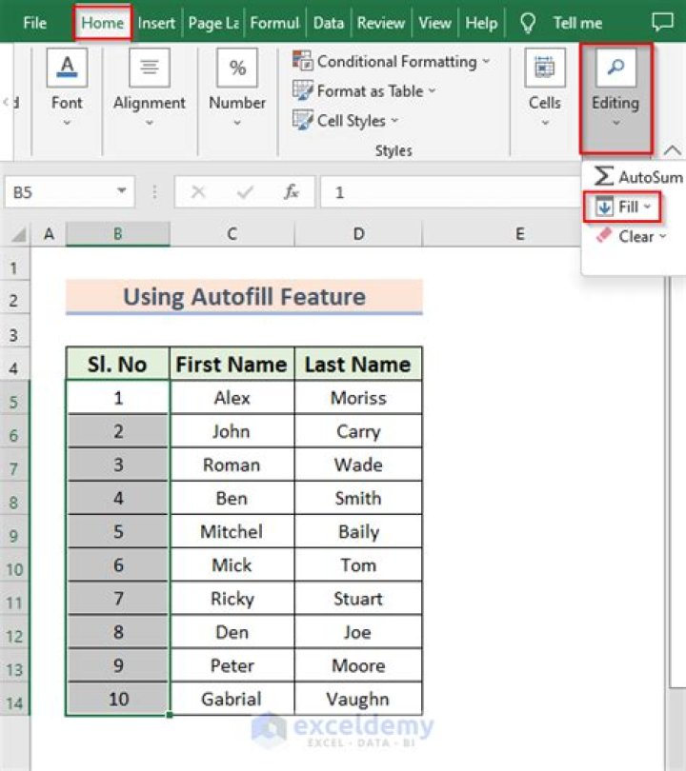Expand the Fill dropdown arrow
Screen dimensions: 686x771
coord(647,207)
